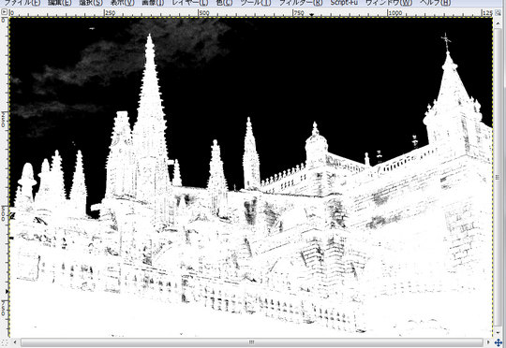Open the 表示(V) menu
This screenshot has height=348, width=506.
123,3
